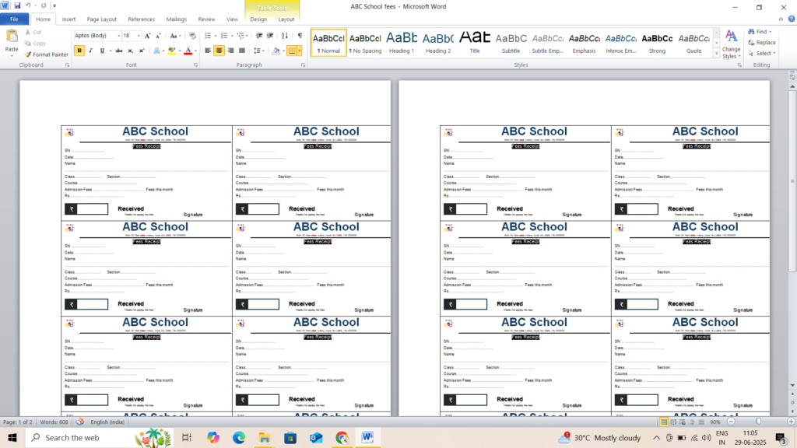The height and width of the screenshot is (448, 797).
Task: Open the File tab
Action: pos(14,19)
